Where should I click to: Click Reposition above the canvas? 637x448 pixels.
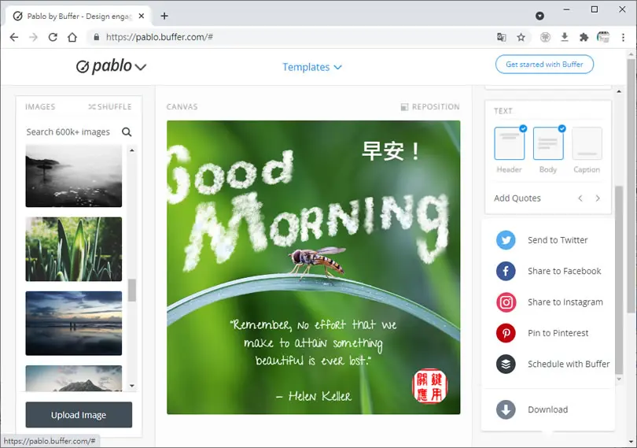(x=430, y=106)
